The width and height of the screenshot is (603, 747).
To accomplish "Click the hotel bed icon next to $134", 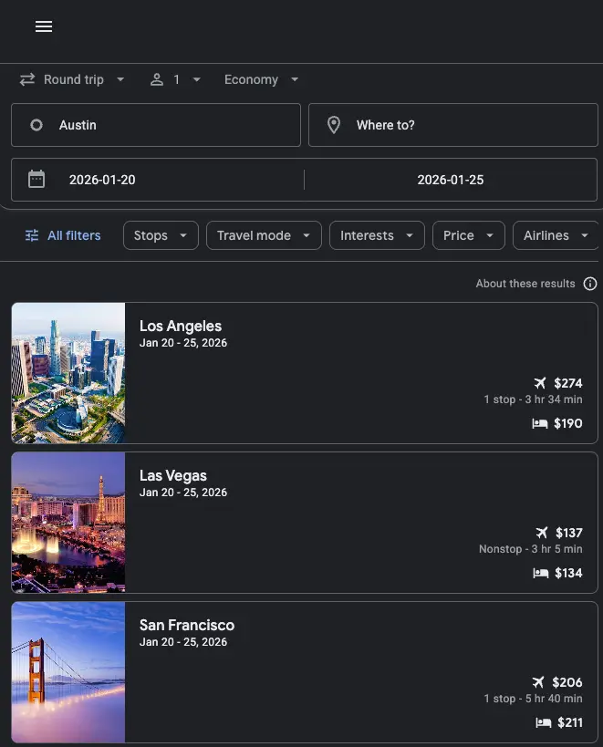I will (541, 573).
